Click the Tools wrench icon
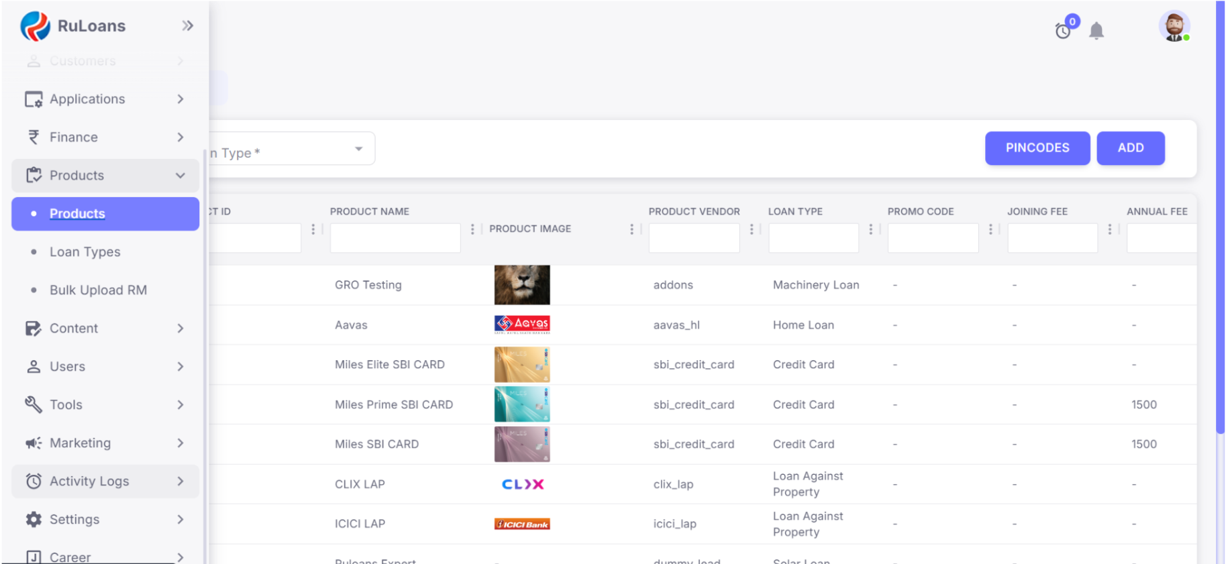The height and width of the screenshot is (564, 1226). point(34,404)
